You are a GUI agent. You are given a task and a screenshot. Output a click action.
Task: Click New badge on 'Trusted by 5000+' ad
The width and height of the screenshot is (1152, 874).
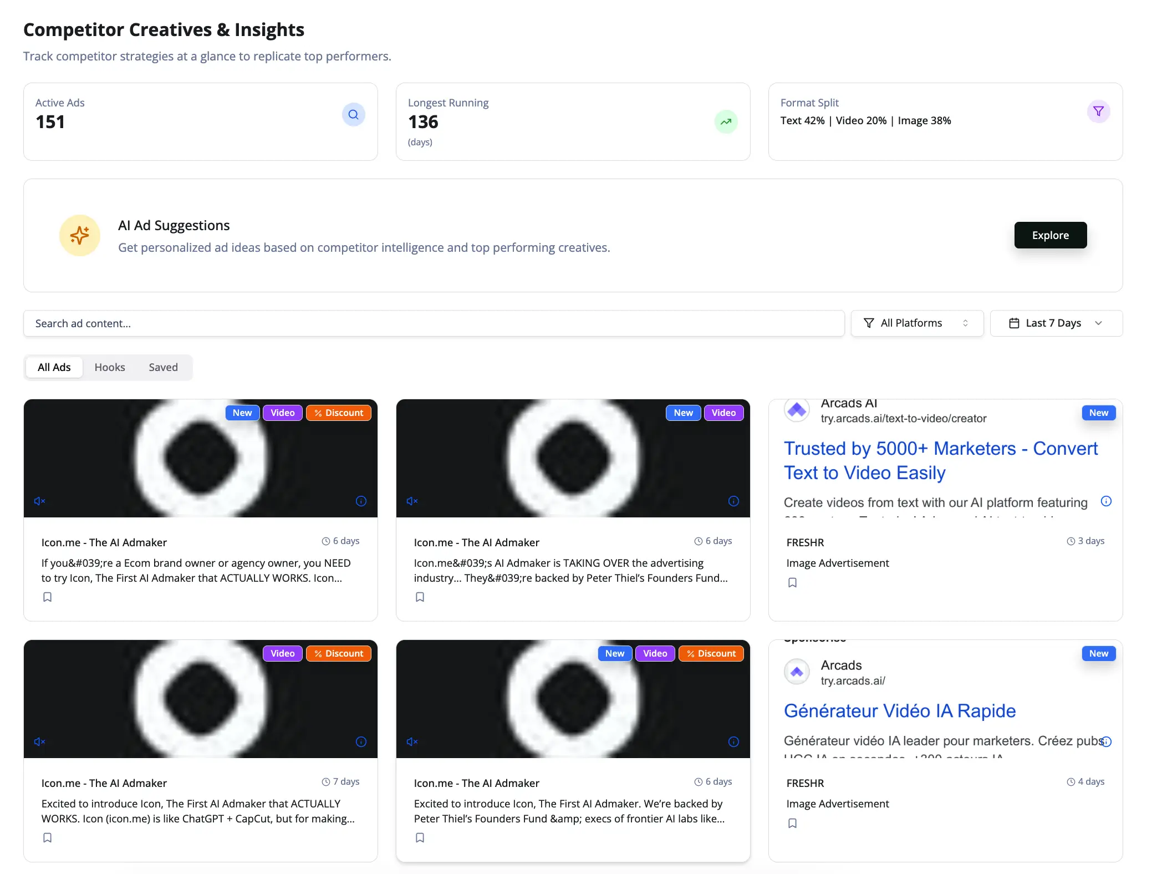1099,413
